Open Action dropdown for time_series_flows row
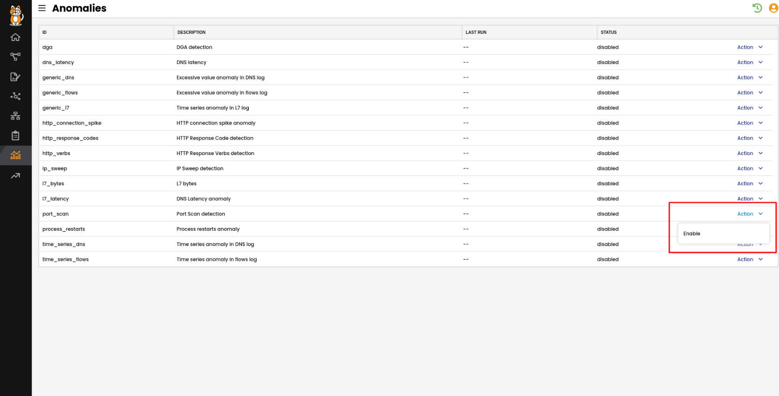This screenshot has width=779, height=396. (750, 260)
